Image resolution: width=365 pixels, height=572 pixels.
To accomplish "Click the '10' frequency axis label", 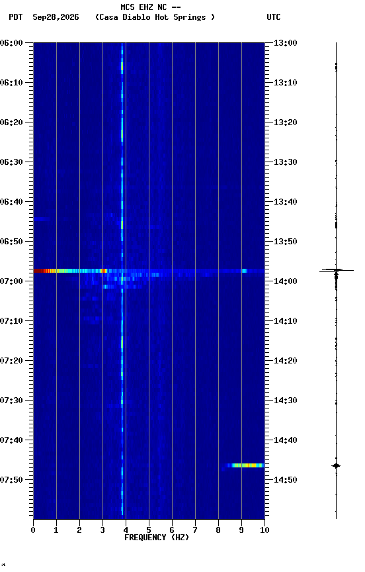I will click(x=264, y=530).
